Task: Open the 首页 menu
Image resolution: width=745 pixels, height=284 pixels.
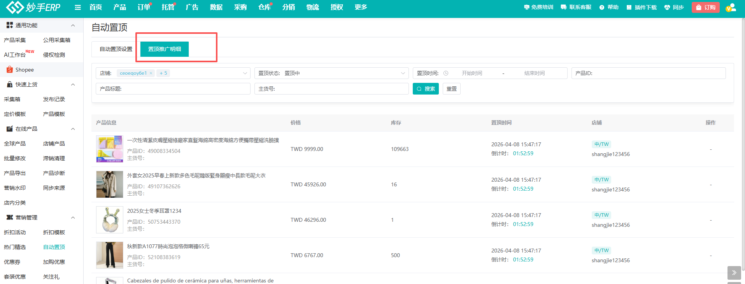Action: pos(96,7)
